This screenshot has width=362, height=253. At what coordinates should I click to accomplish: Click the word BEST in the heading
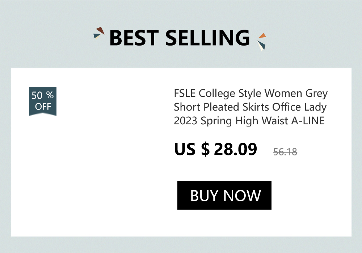pos(134,38)
